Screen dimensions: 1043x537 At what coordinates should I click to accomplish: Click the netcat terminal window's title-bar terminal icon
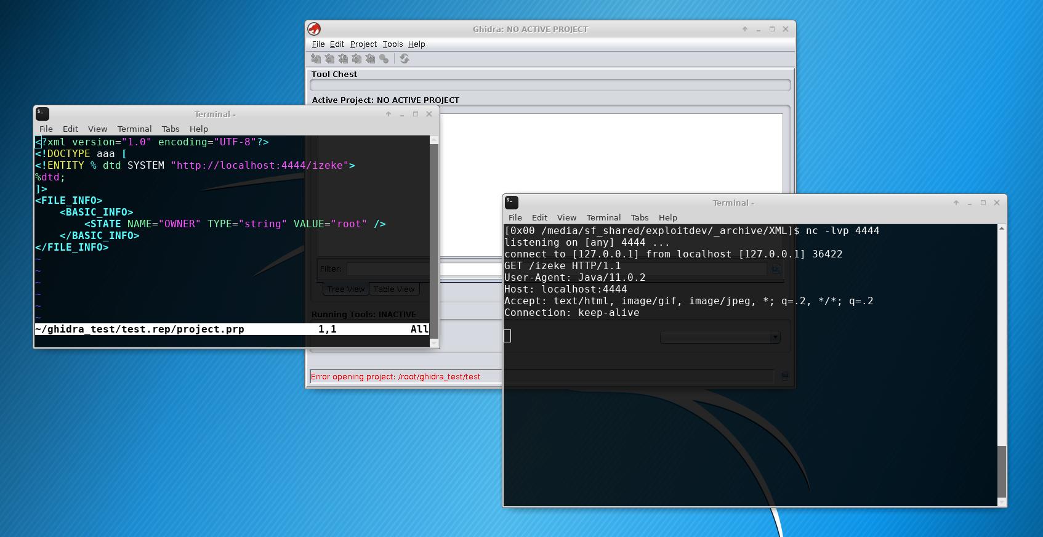click(512, 202)
